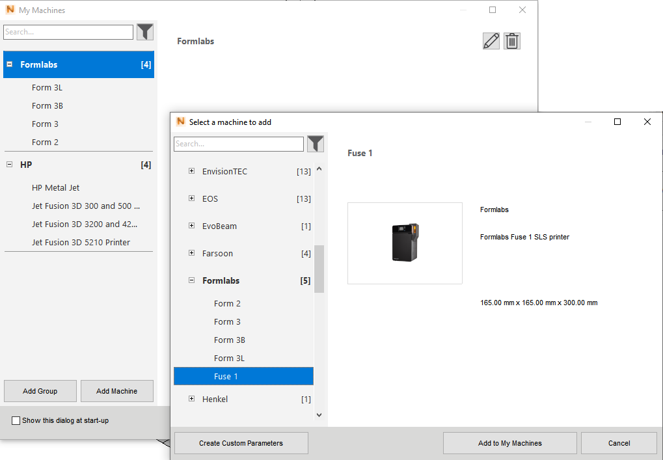Select Form 3L in My Machines

click(79, 88)
